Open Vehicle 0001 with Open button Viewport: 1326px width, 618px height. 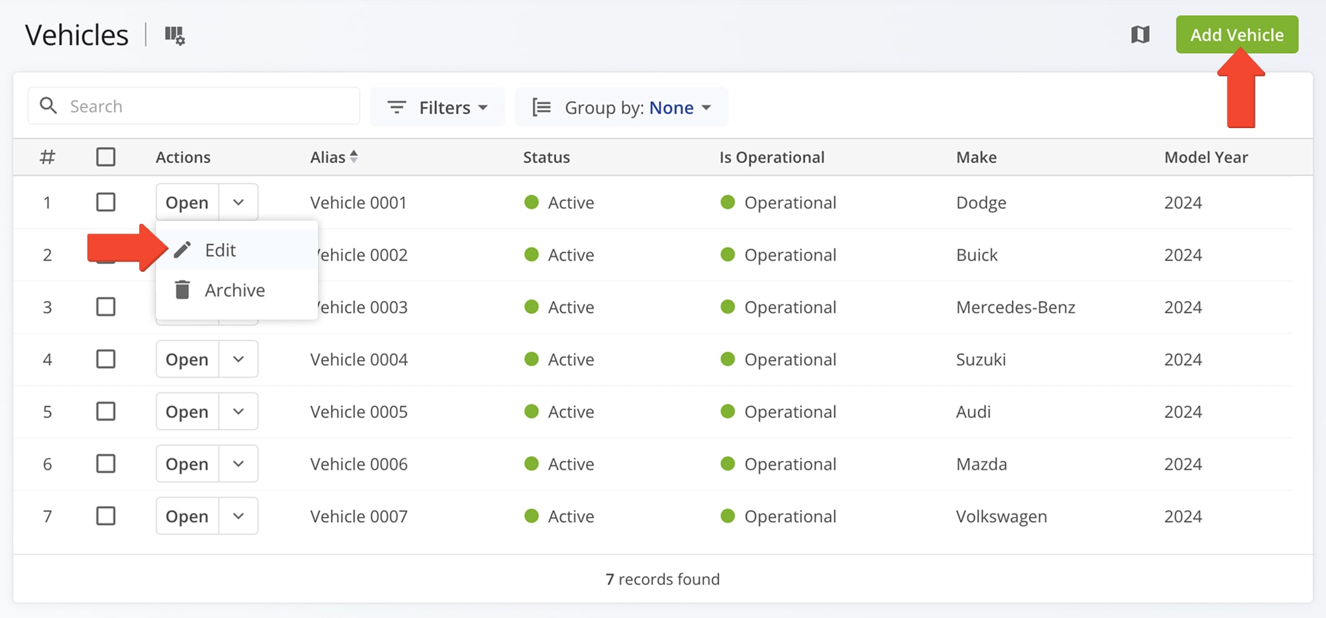tap(187, 202)
